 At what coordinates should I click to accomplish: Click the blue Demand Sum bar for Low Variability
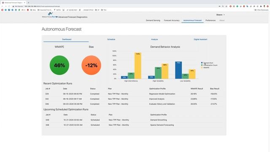point(178,70)
